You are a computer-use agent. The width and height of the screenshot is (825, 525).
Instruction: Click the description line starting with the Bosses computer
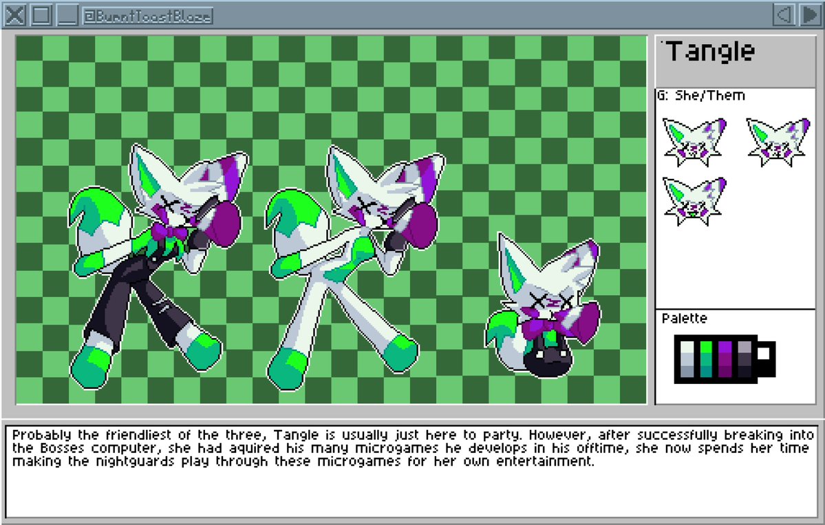pos(410,448)
